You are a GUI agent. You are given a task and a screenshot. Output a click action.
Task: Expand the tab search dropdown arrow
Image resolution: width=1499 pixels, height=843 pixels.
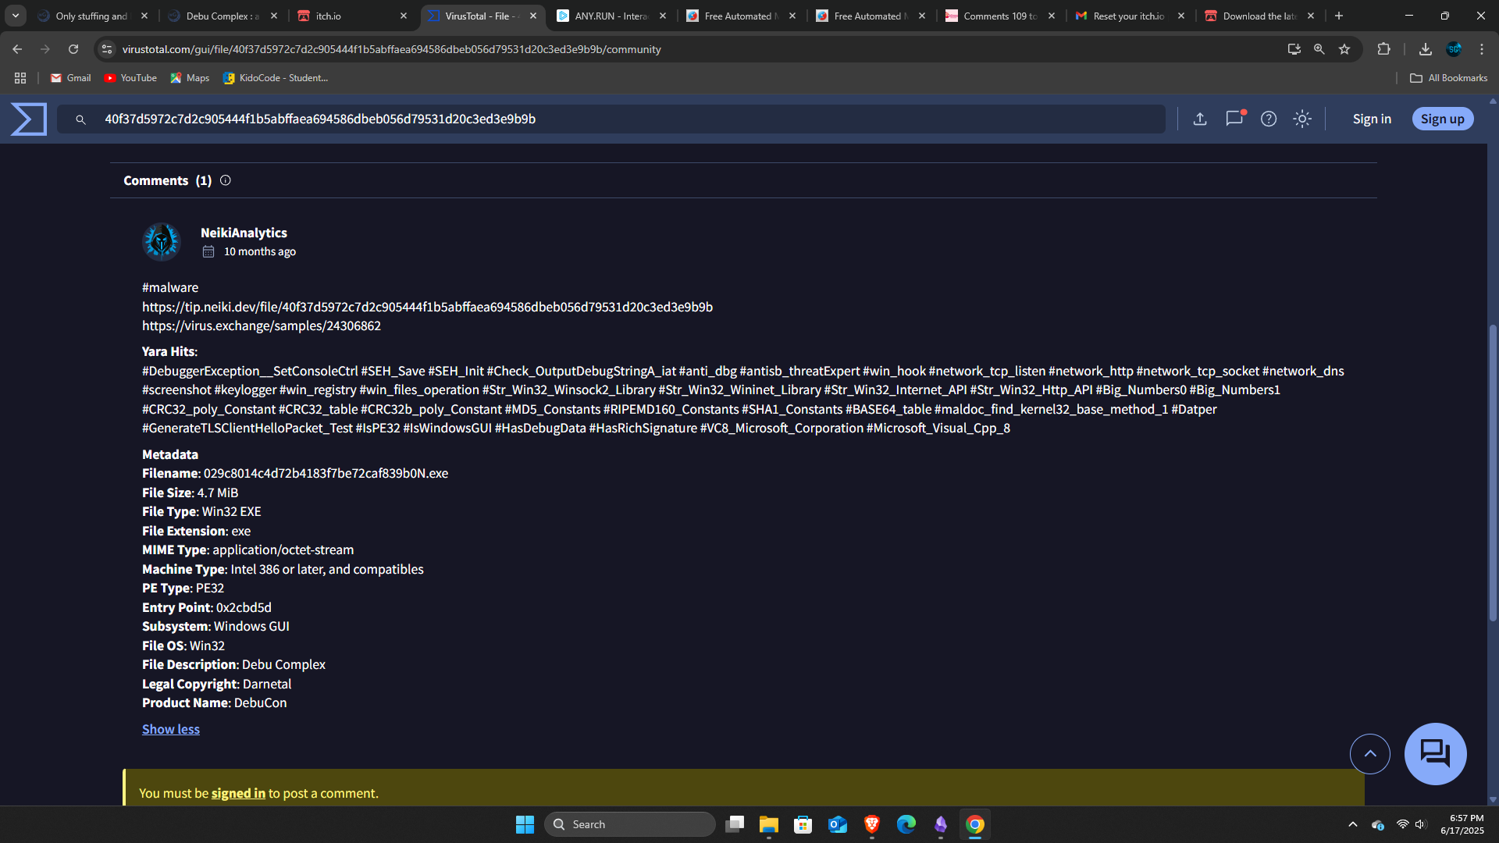(15, 16)
